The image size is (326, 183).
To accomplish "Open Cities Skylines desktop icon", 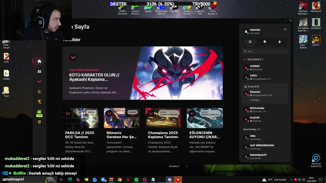I will tap(303, 42).
